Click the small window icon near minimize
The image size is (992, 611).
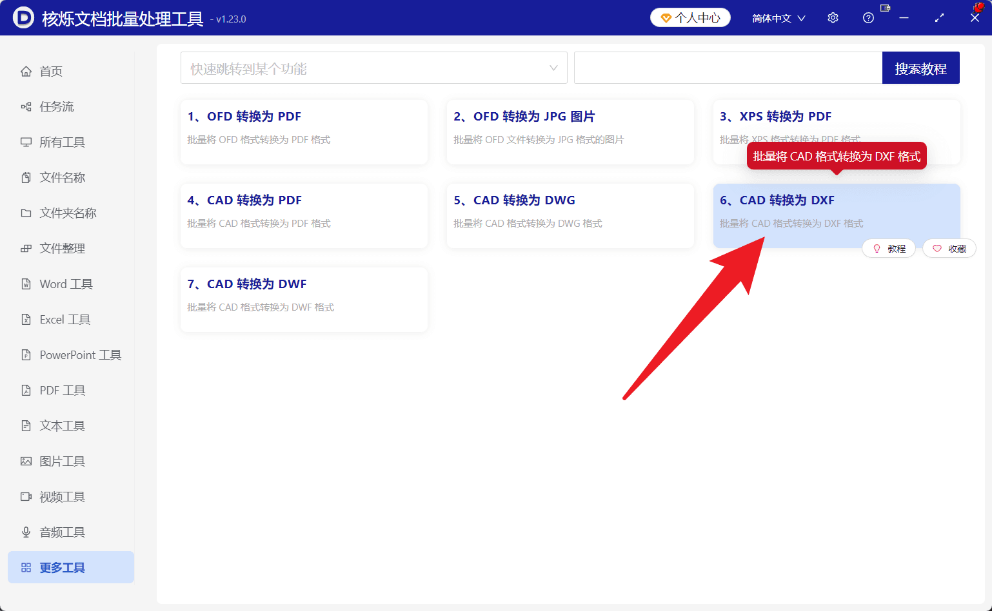pos(885,8)
